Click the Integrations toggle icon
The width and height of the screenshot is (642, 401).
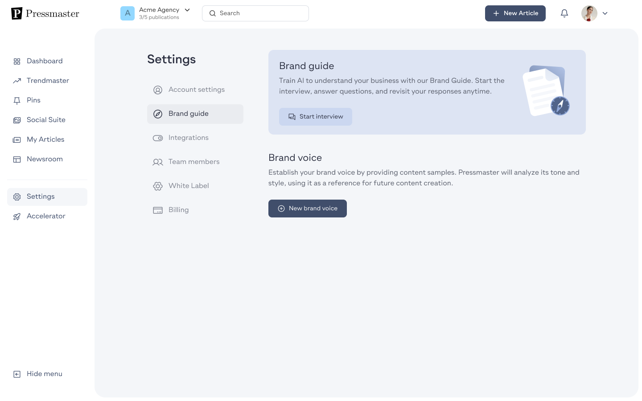point(158,138)
